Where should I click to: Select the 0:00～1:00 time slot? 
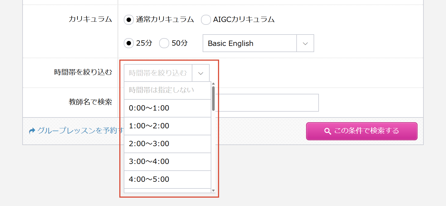(x=167, y=108)
